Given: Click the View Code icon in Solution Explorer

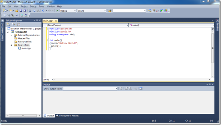Looking at the screenshot, I should 19,25.
